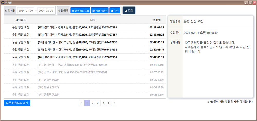
Task: Toggle the 운임정산요청 alert type filter
Action: [x=80, y=11]
